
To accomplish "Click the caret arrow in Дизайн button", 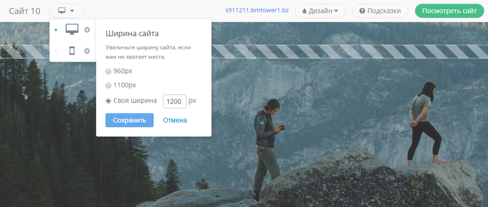I will click(336, 11).
